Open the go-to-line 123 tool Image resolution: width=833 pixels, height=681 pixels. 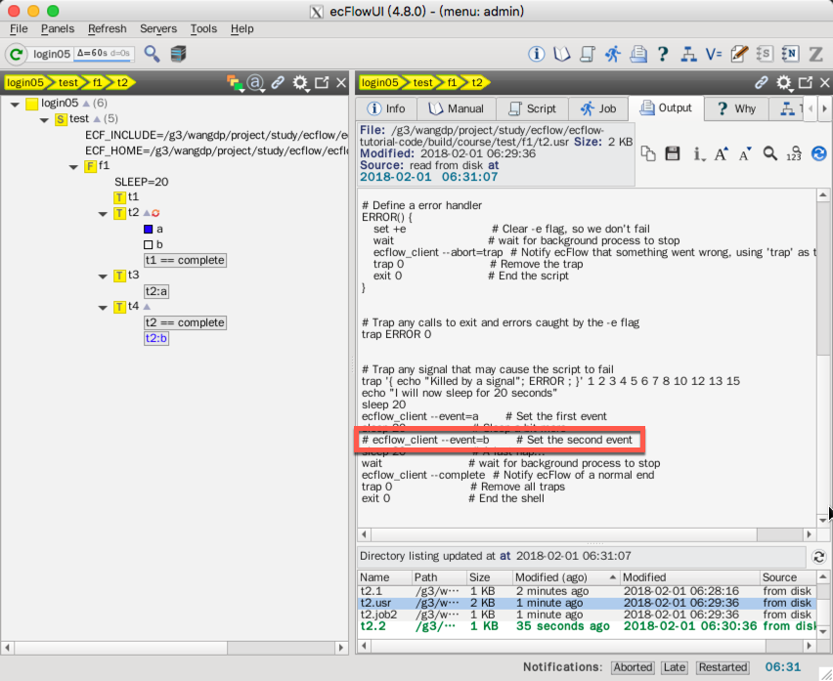[794, 154]
